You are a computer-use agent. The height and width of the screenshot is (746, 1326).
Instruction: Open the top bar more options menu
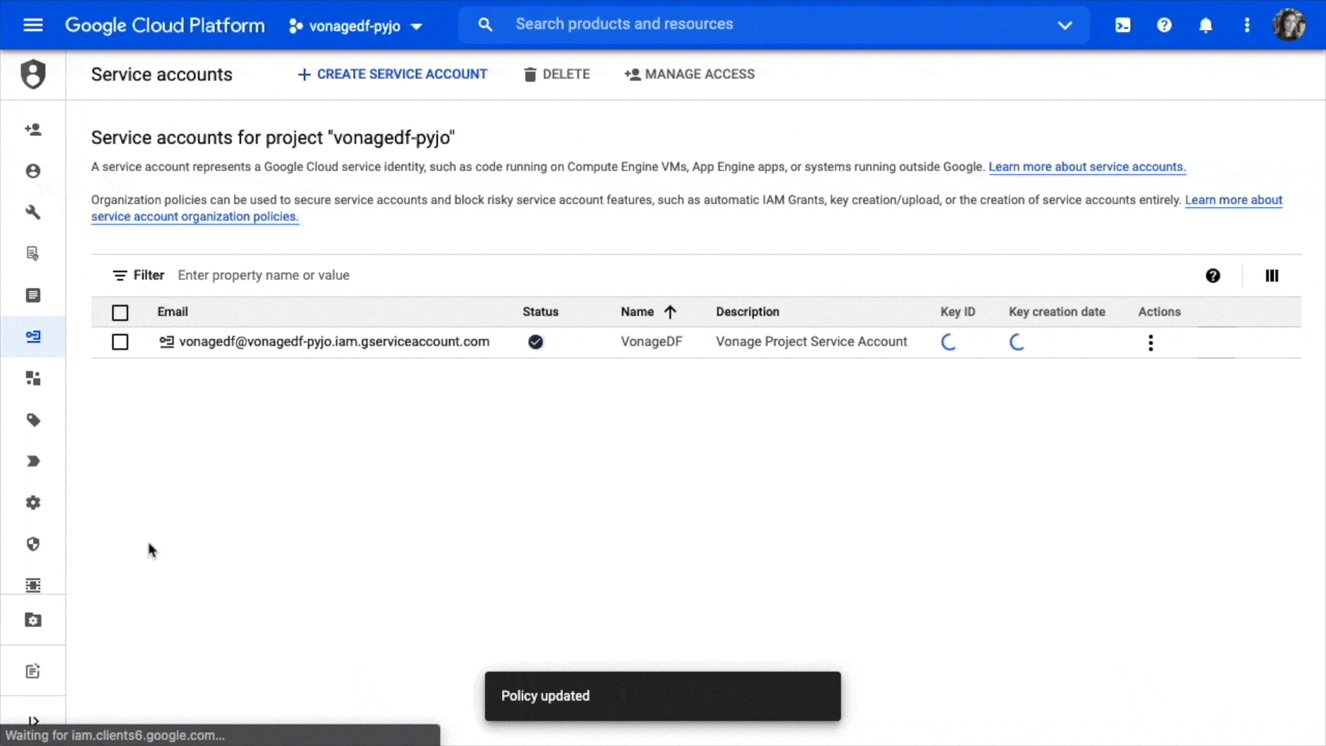pos(1247,26)
